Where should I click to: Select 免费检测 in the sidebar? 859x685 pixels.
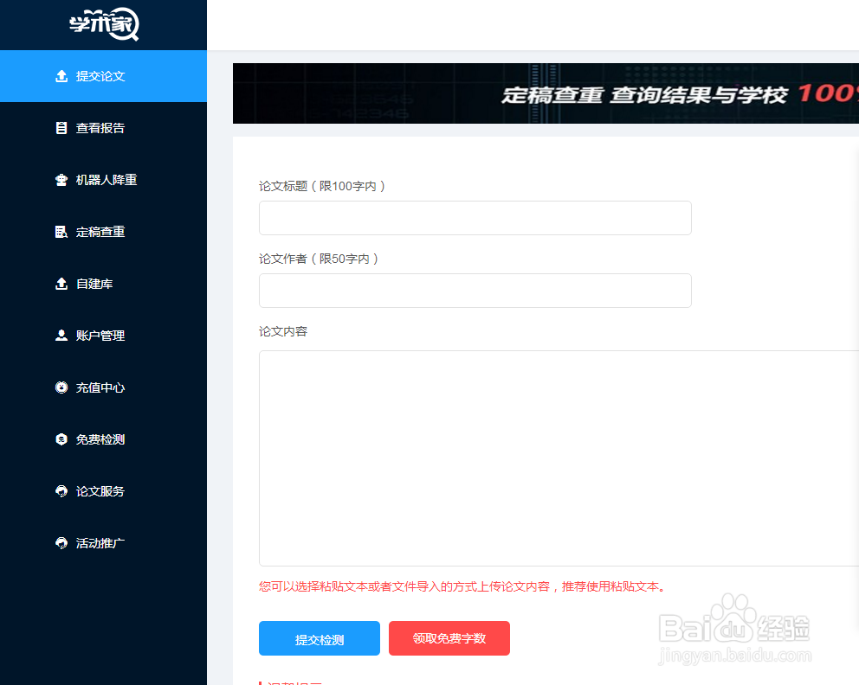pos(104,439)
